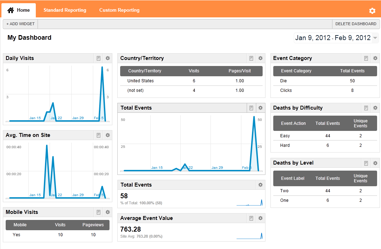Click the sparkline in Average Event Value widget
Image resolution: width=381 pixels, height=249 pixels.
(x=250, y=236)
